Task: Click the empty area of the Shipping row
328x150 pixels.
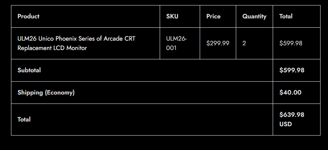Action: coord(174,93)
